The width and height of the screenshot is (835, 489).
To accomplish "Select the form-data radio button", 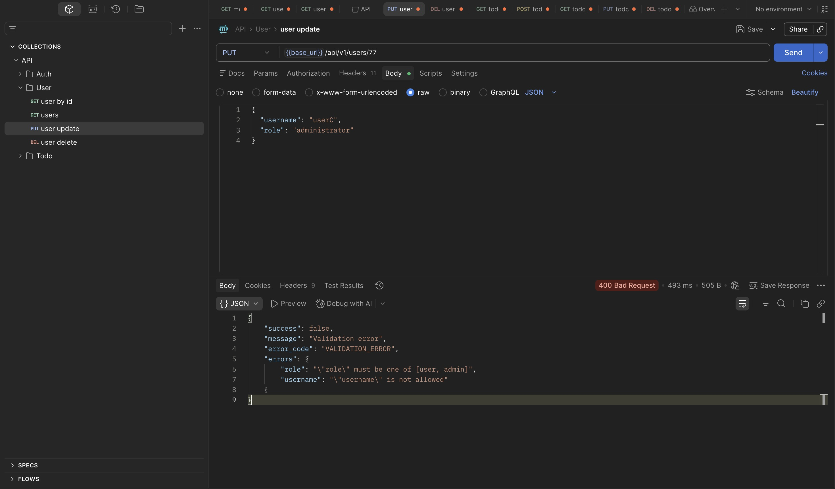I will (x=256, y=92).
